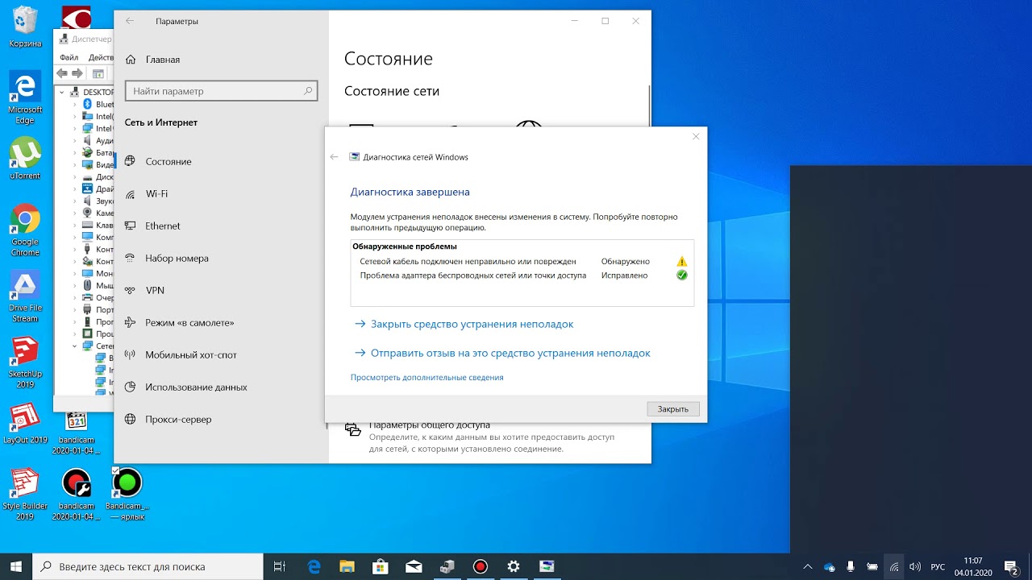Open Mail app from the taskbar
Viewport: 1032px width, 580px height.
pos(414,566)
